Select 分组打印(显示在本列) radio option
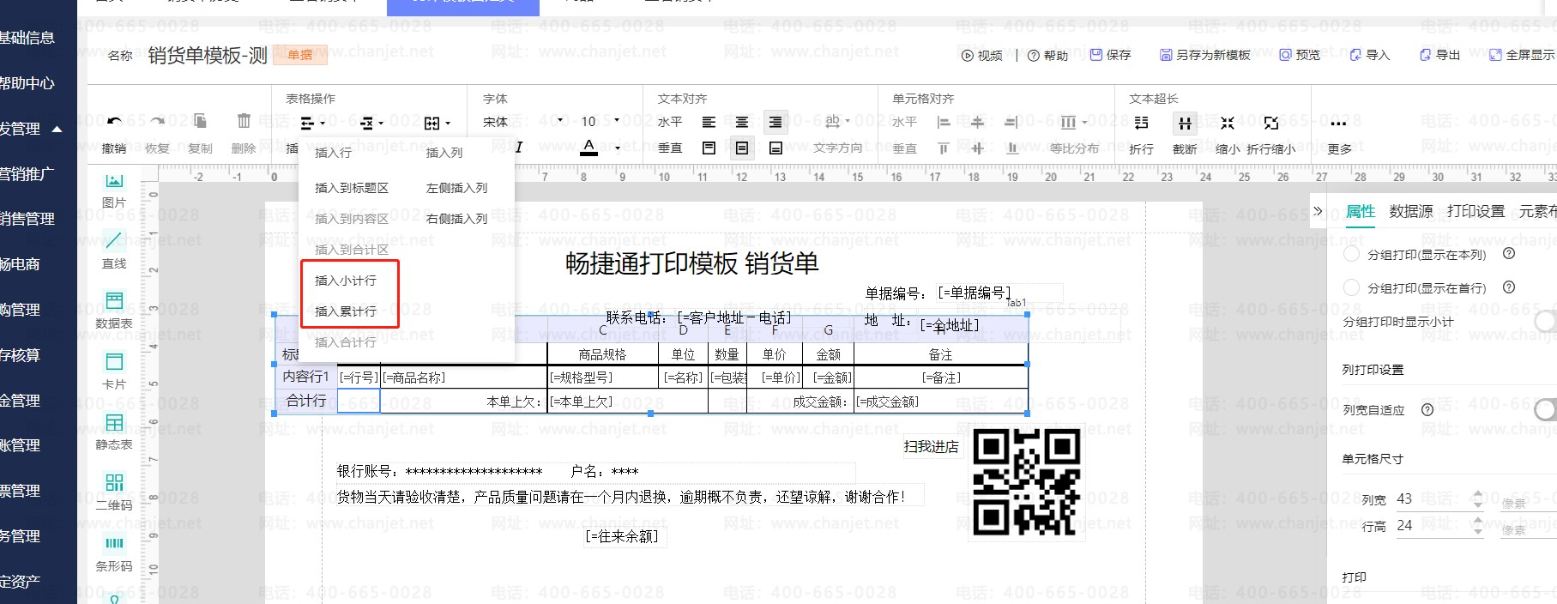 (1351, 255)
